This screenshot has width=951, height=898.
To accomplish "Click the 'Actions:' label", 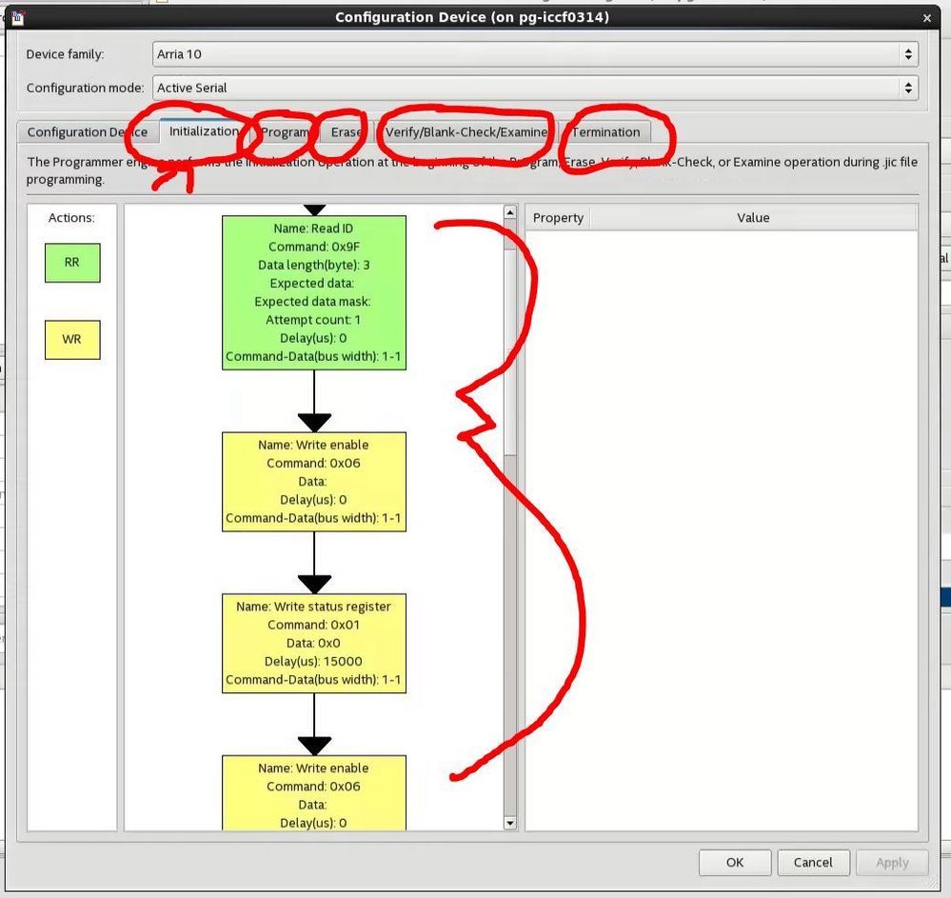I will [71, 218].
